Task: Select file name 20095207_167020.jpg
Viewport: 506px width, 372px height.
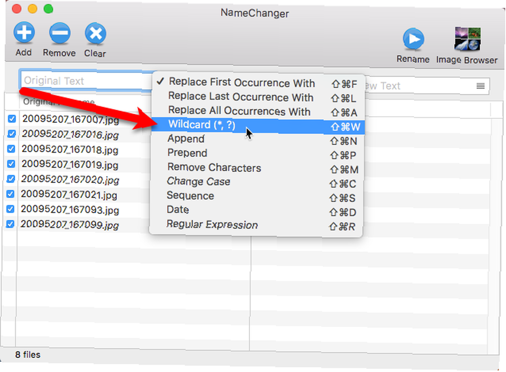Action: pyautogui.click(x=70, y=179)
